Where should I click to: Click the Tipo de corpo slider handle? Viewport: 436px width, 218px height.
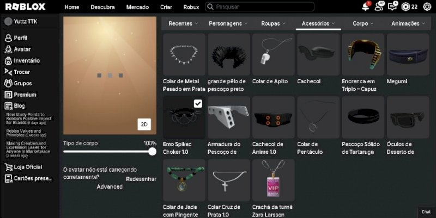(x=152, y=152)
